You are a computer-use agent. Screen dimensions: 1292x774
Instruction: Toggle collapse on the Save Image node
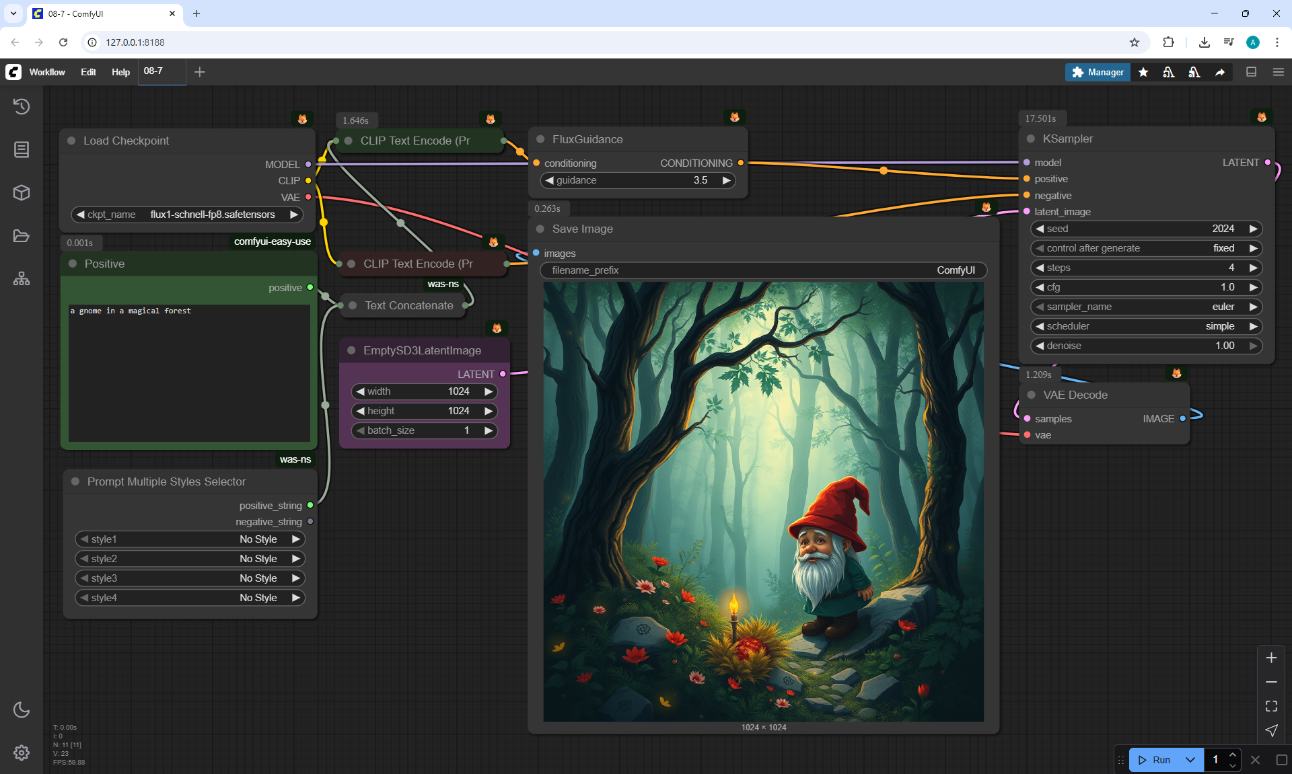click(540, 229)
